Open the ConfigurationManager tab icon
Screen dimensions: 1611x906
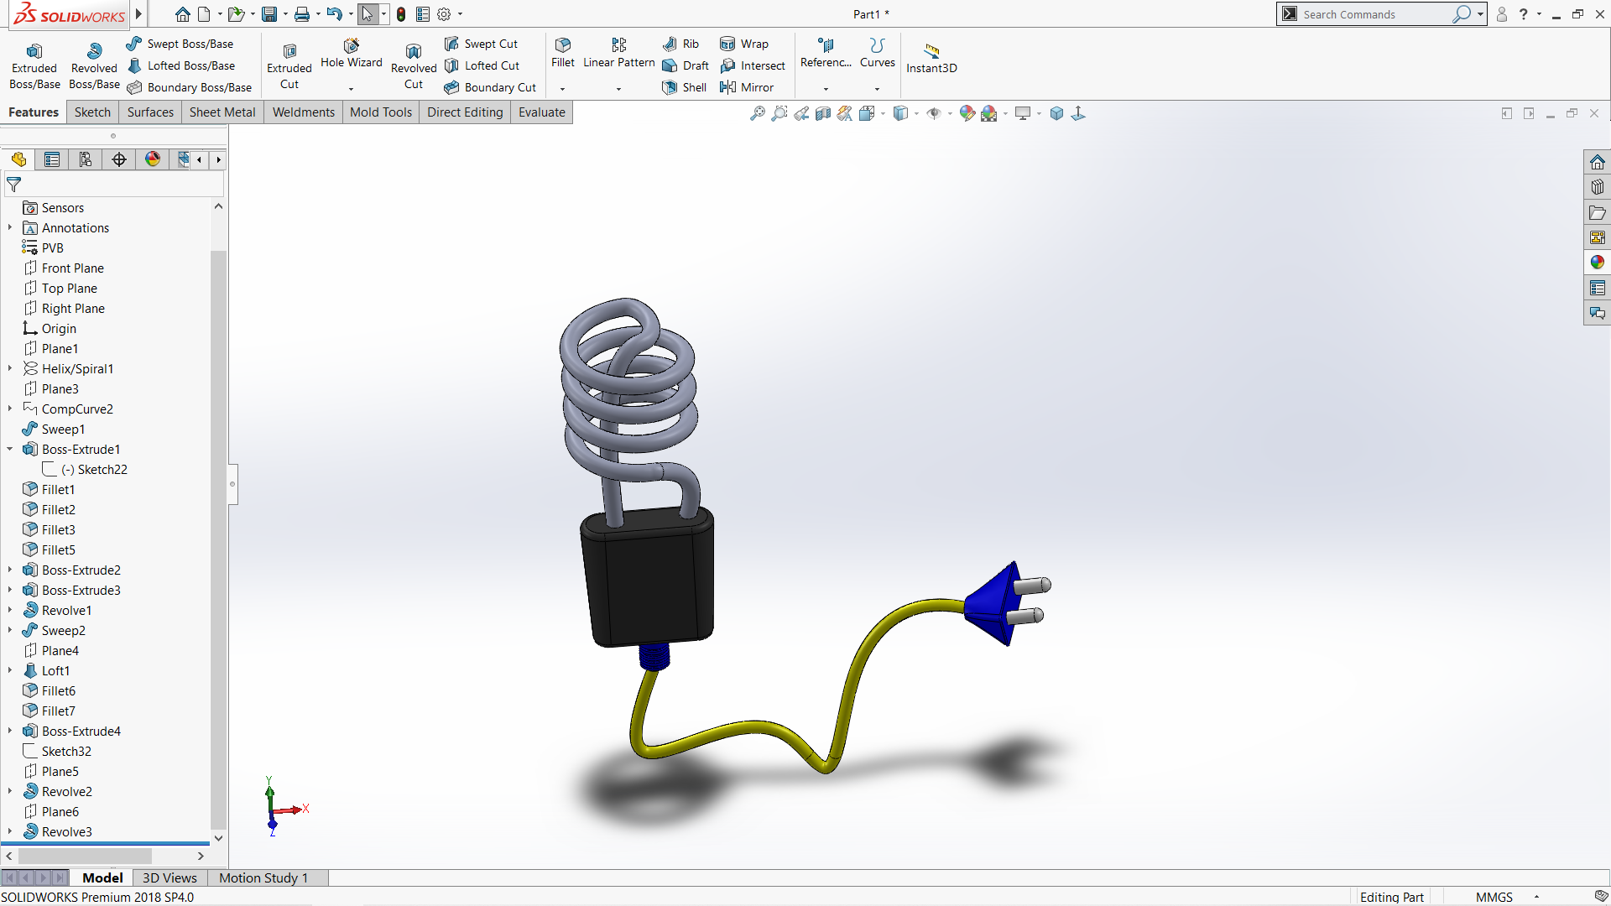coord(86,159)
